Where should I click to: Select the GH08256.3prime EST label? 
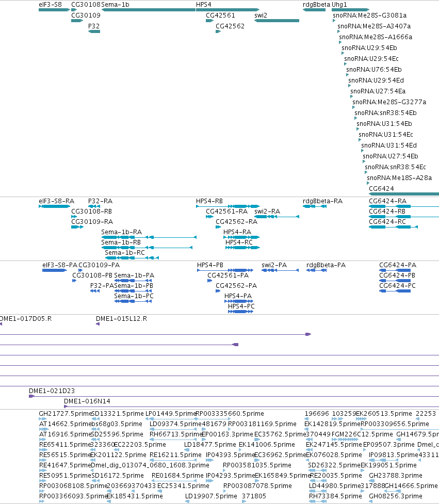[x=396, y=496]
